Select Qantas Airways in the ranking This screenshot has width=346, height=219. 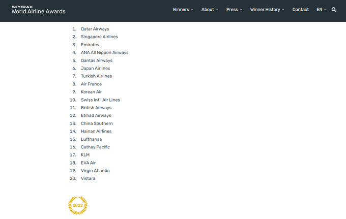coord(96,60)
